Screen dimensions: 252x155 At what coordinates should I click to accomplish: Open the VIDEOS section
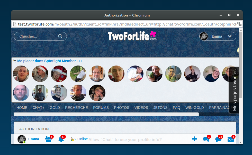pyautogui.click(x=141, y=108)
